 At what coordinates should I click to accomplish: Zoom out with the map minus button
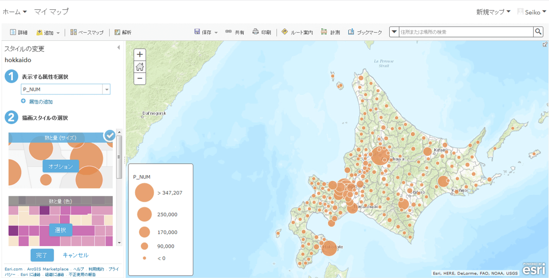click(140, 79)
